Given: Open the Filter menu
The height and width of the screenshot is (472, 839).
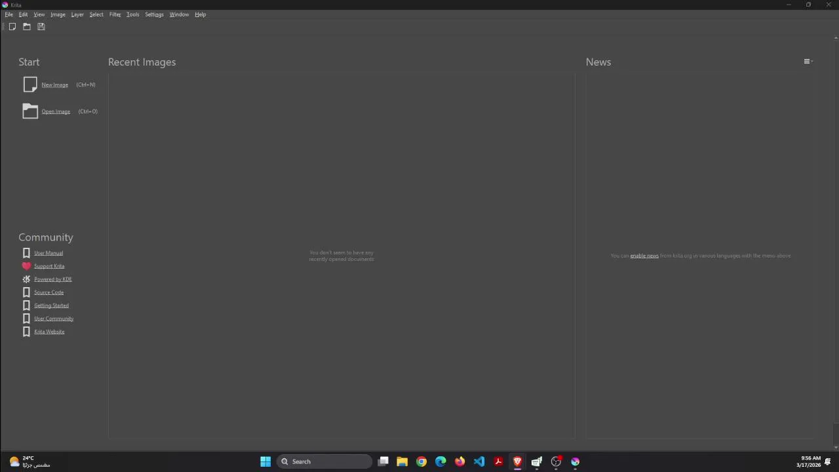Looking at the screenshot, I should 115,14.
